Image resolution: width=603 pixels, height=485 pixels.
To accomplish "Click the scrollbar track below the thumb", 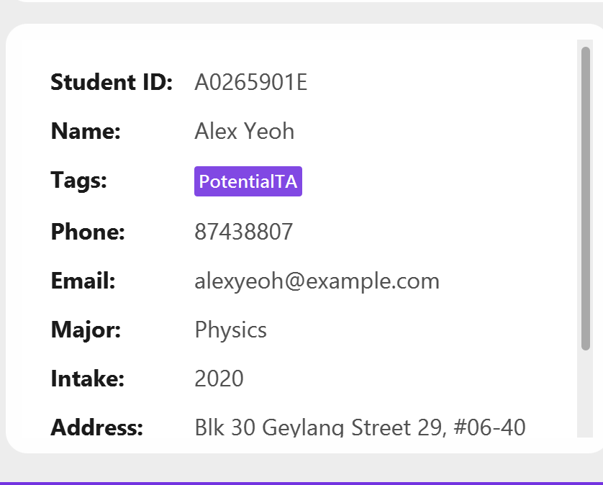I will coord(585,394).
